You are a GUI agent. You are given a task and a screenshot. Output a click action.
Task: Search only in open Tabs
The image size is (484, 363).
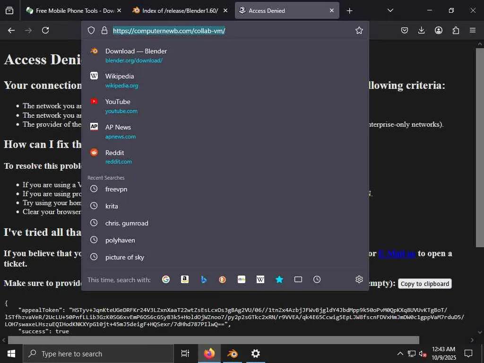click(298, 280)
